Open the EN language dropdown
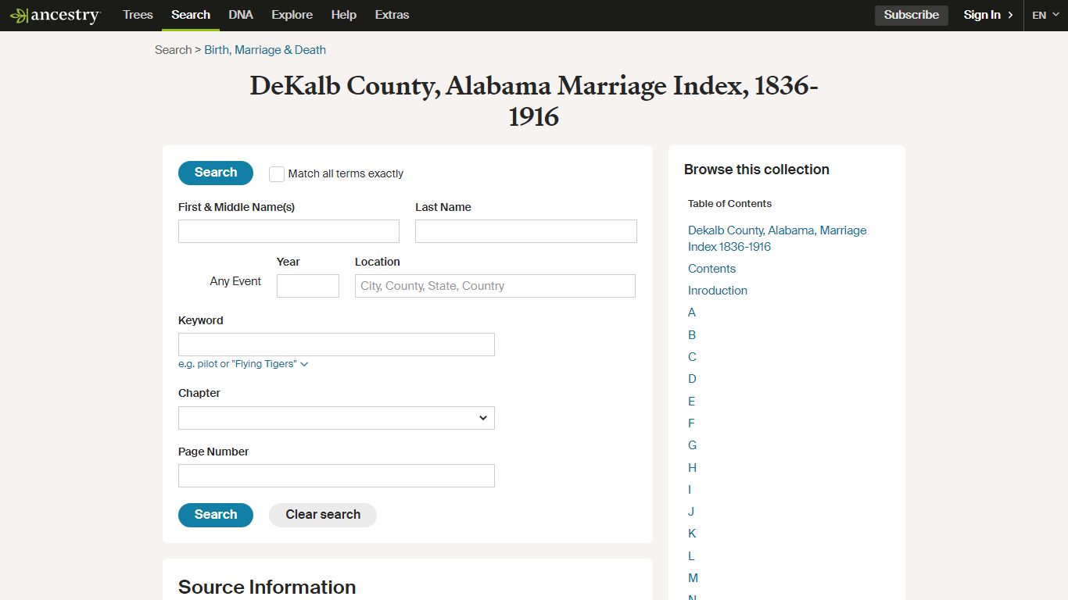The height and width of the screenshot is (600, 1068). 1045,15
